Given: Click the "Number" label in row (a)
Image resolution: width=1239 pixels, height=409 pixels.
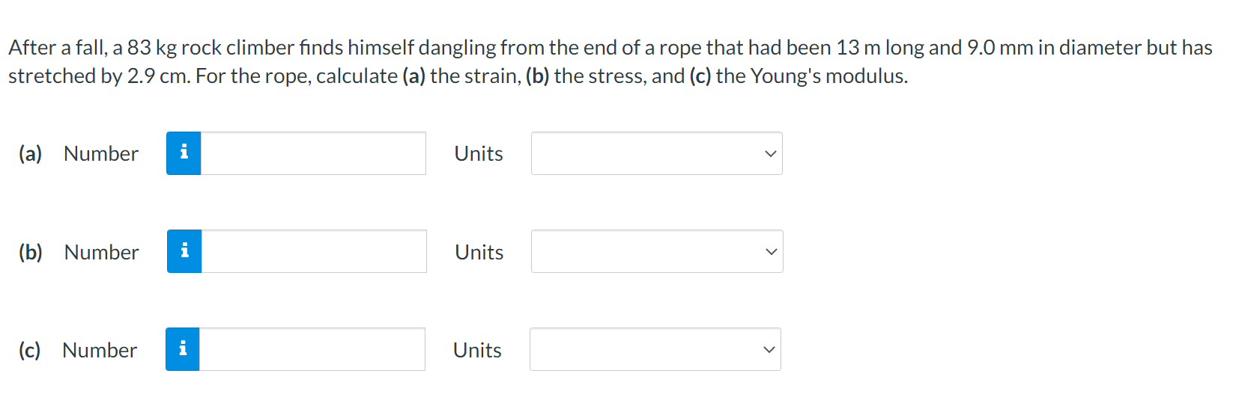Looking at the screenshot, I should (101, 153).
